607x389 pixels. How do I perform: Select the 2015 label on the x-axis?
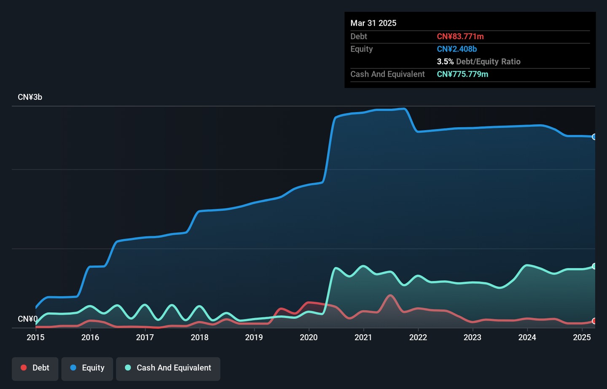click(x=35, y=337)
